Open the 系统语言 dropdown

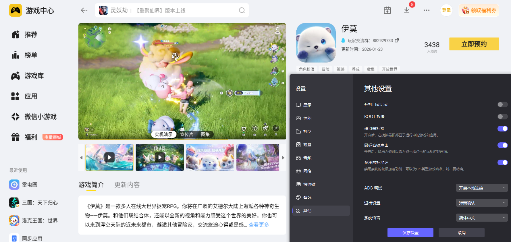(x=482, y=218)
